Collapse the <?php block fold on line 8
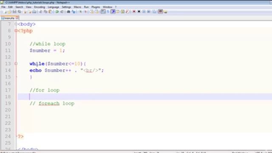The height and width of the screenshot is (153, 272). click(16, 31)
